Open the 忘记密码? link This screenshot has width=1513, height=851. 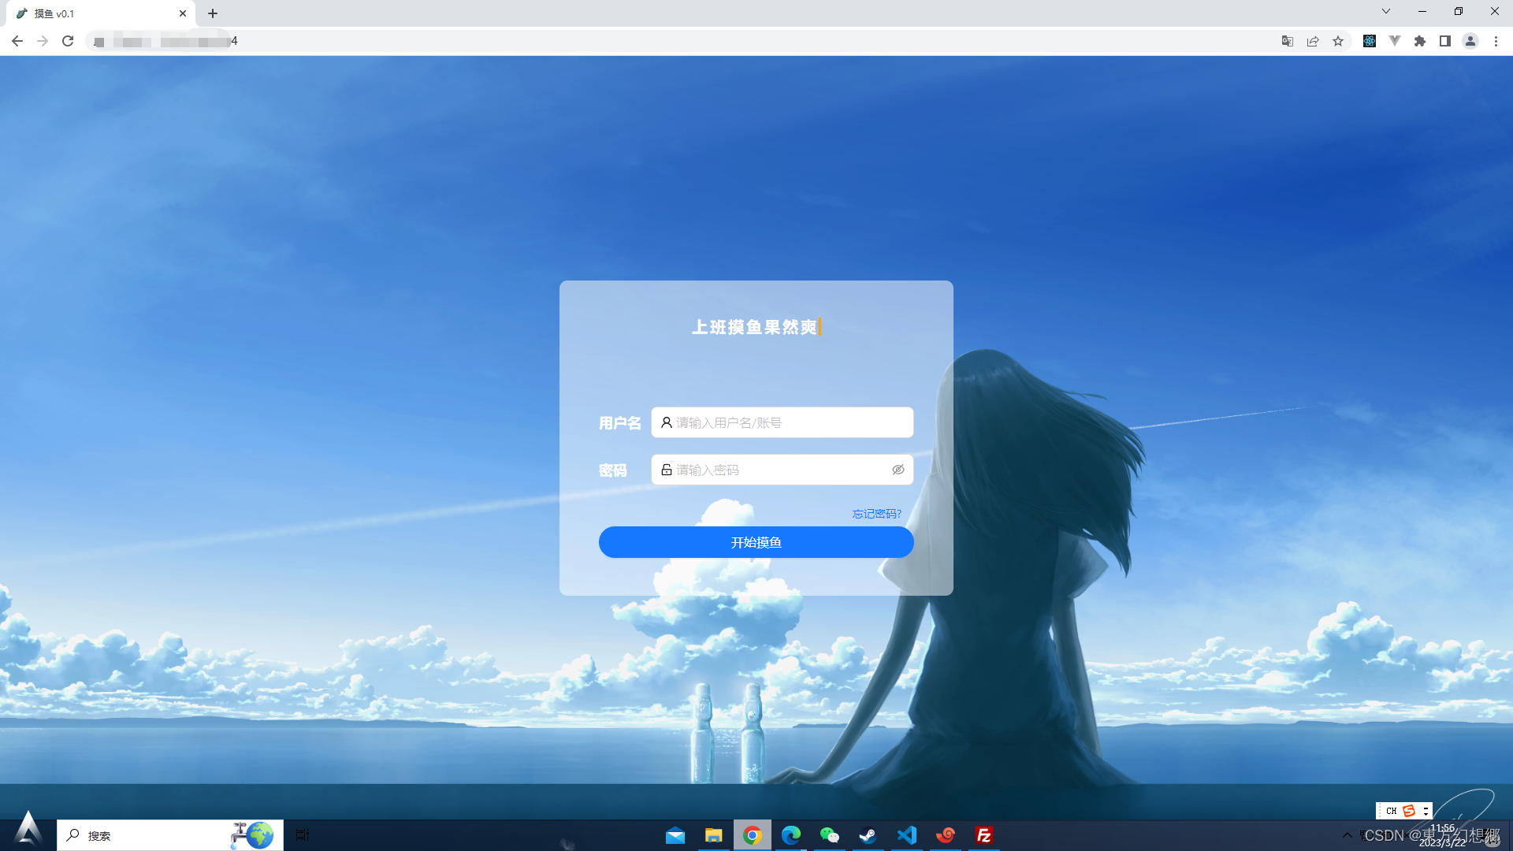pyautogui.click(x=876, y=514)
